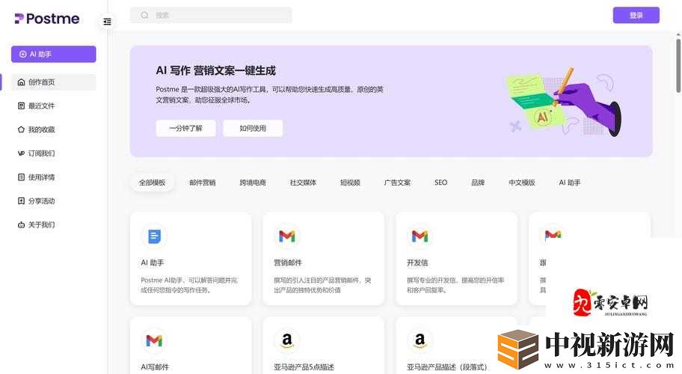Click the AI写邮件 card title
Image resolution: width=682 pixels, height=374 pixels.
[155, 367]
